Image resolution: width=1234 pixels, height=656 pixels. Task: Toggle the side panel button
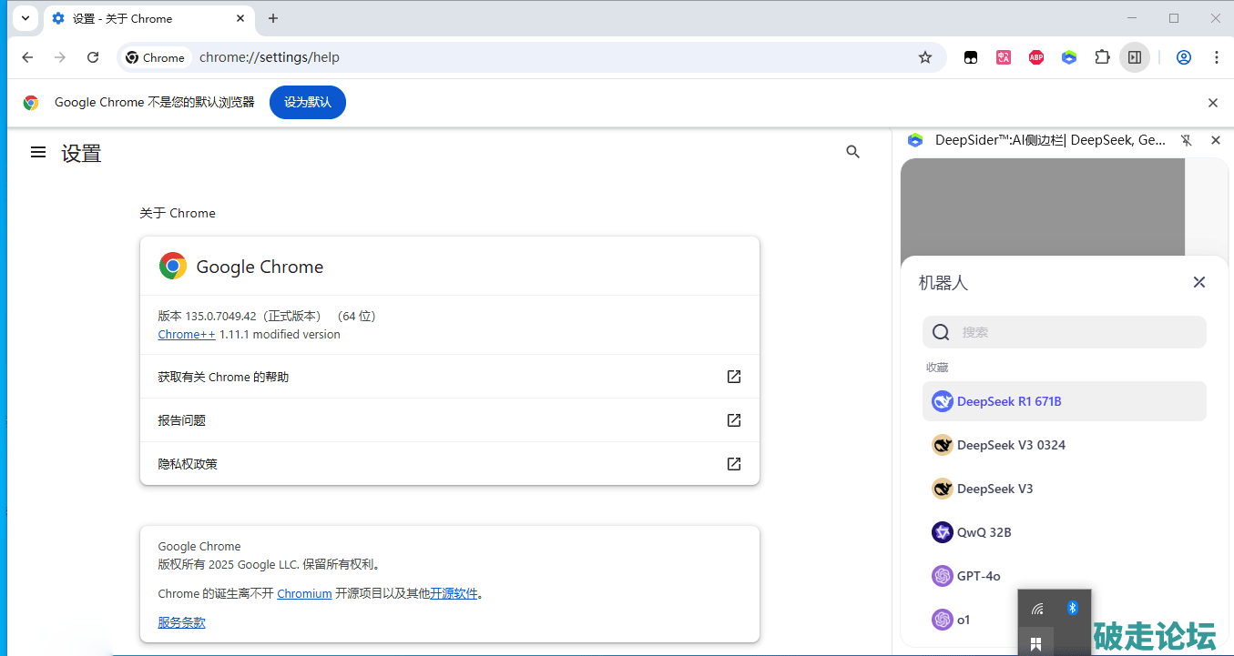1135,57
